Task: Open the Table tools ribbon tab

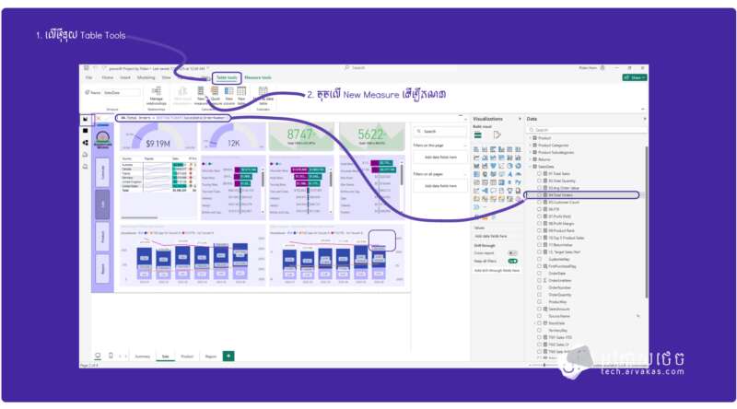Action: [x=227, y=78]
